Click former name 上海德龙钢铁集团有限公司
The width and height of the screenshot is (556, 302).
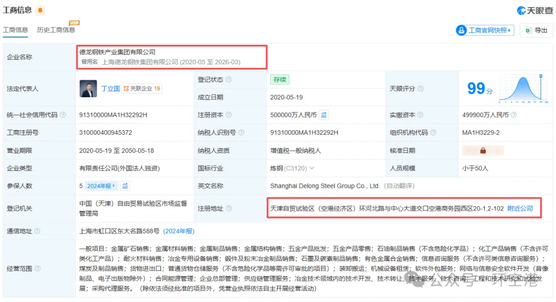pos(140,62)
